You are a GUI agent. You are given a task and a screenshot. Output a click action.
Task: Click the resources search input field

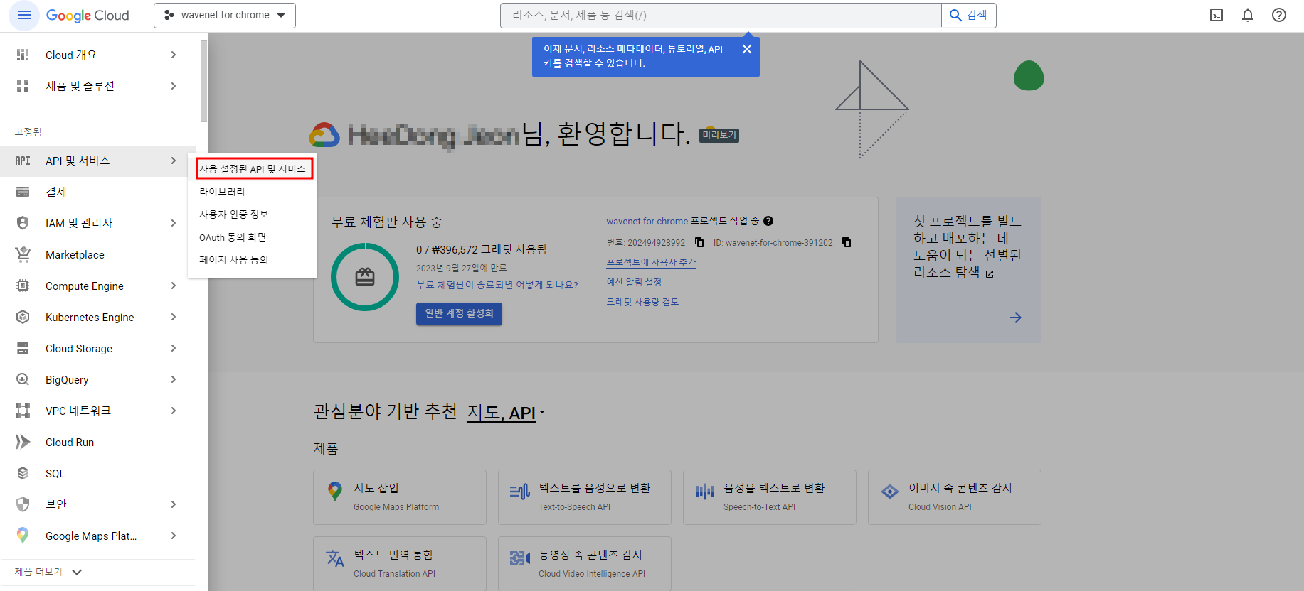point(721,15)
